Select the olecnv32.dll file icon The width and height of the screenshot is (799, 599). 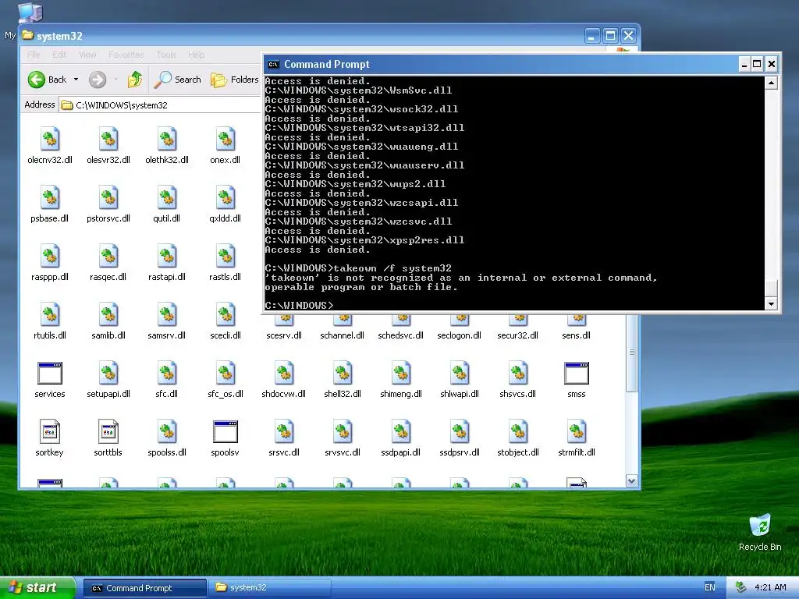[50, 139]
